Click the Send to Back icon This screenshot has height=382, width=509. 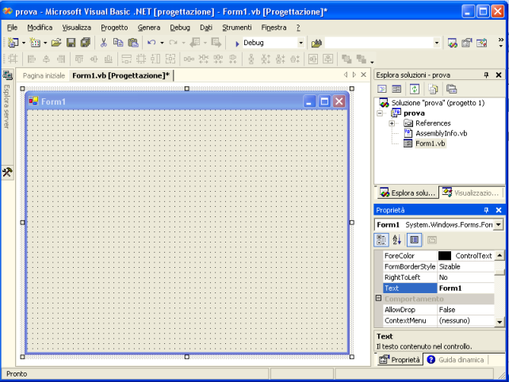point(361,59)
